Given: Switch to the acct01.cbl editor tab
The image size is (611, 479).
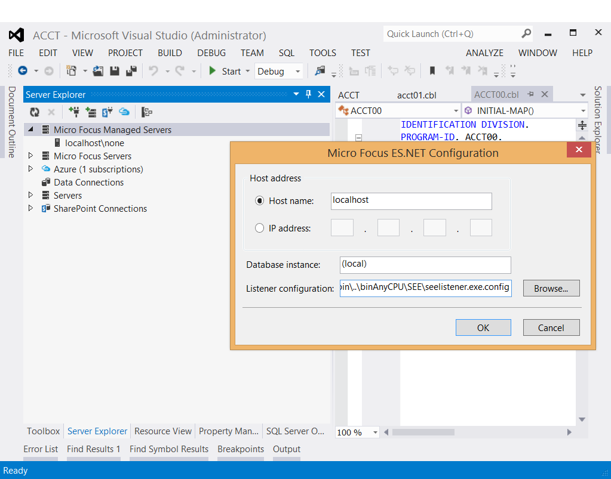Looking at the screenshot, I should pos(417,95).
